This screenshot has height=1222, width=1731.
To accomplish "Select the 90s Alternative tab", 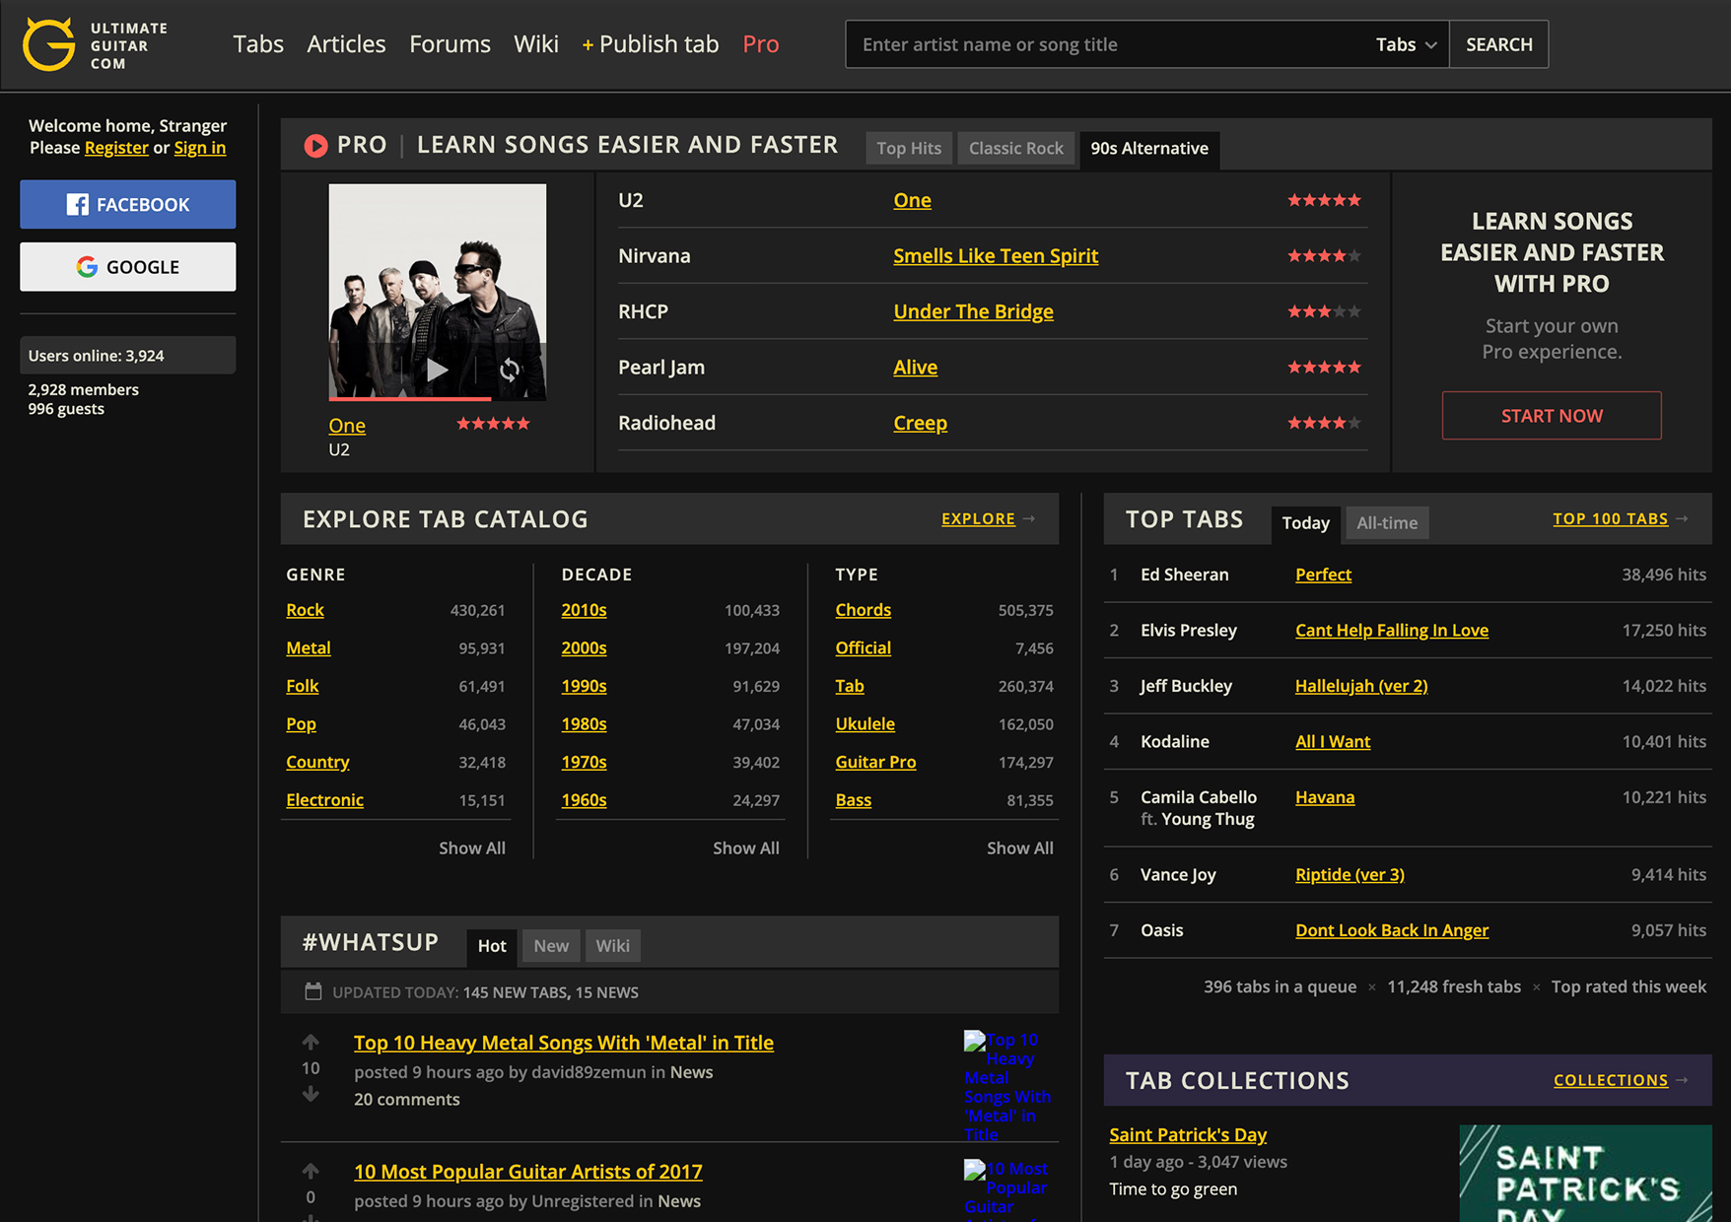I will point(1149,149).
